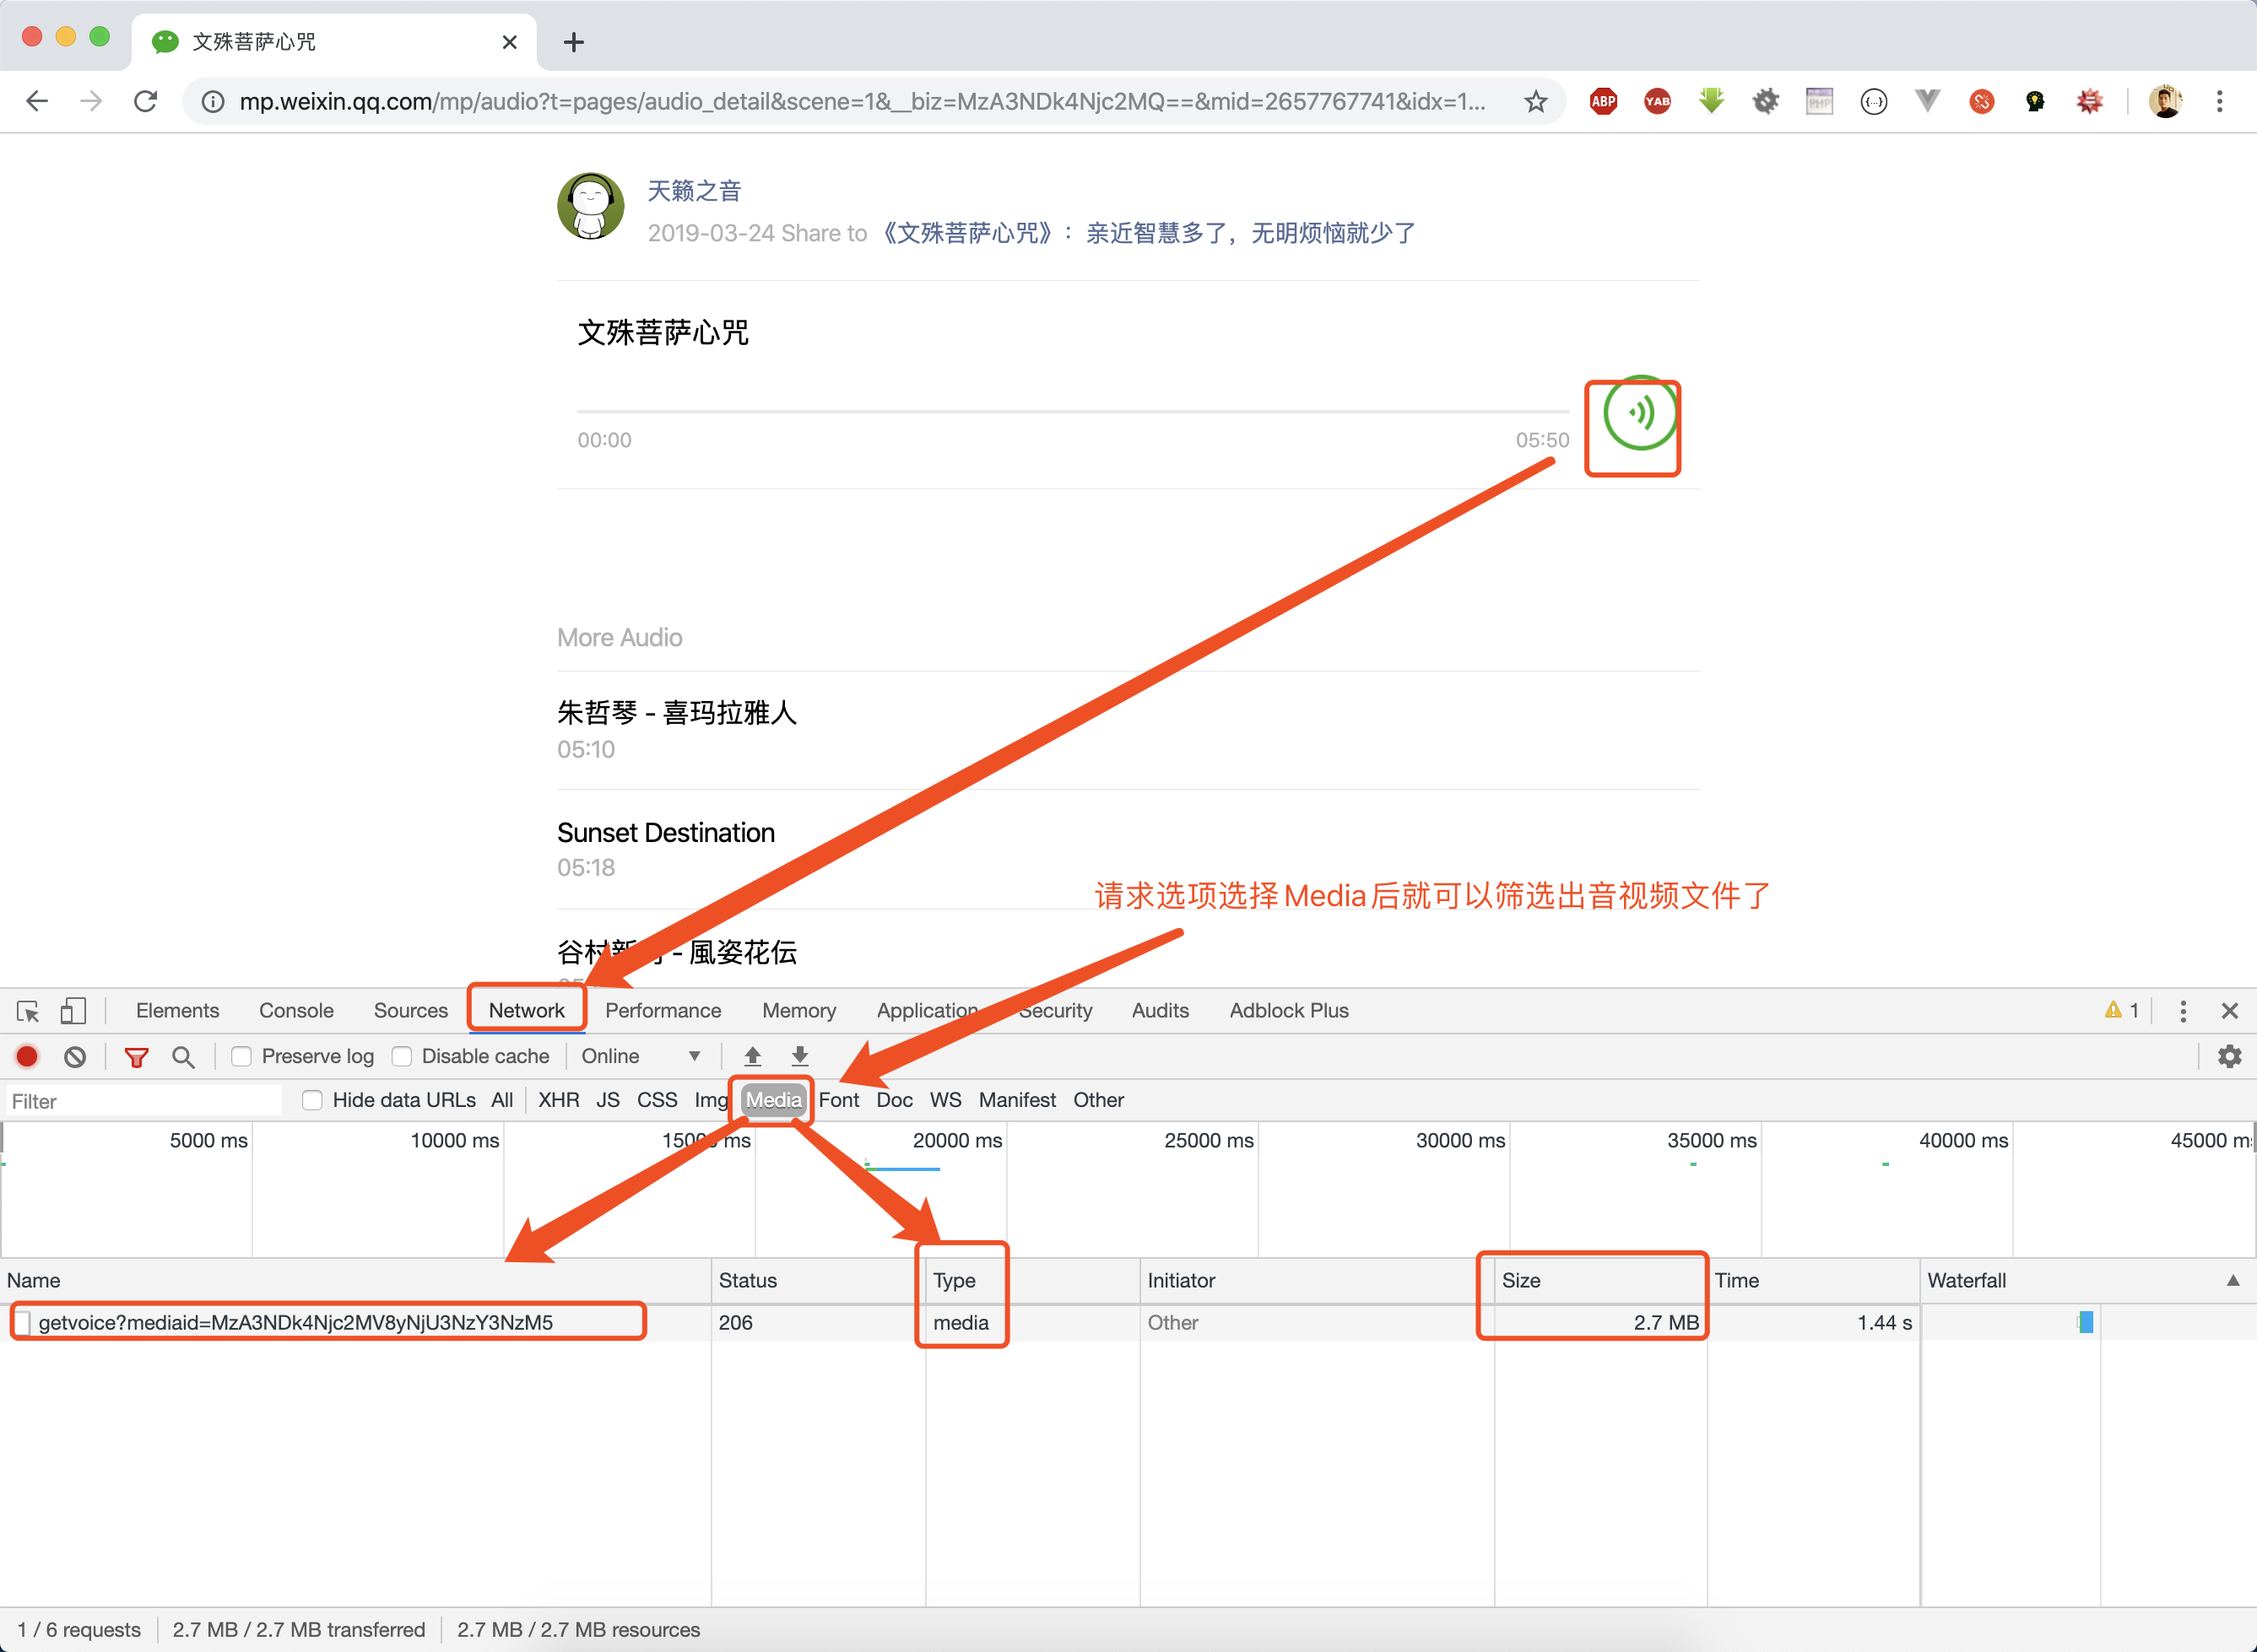Viewport: 2257px width, 1652px height.
Task: Reload the current page
Action: coord(146,101)
